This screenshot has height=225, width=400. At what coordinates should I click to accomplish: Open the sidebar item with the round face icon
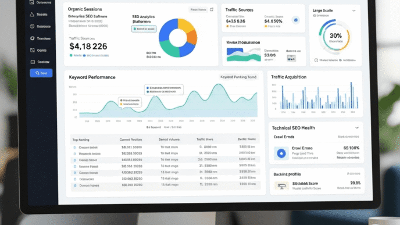click(40, 26)
